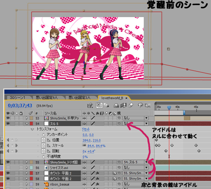Go to previous keyframe for 回転

pyautogui.click(x=8, y=151)
